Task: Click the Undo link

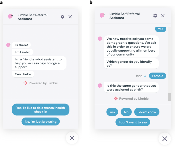Action: point(138,76)
